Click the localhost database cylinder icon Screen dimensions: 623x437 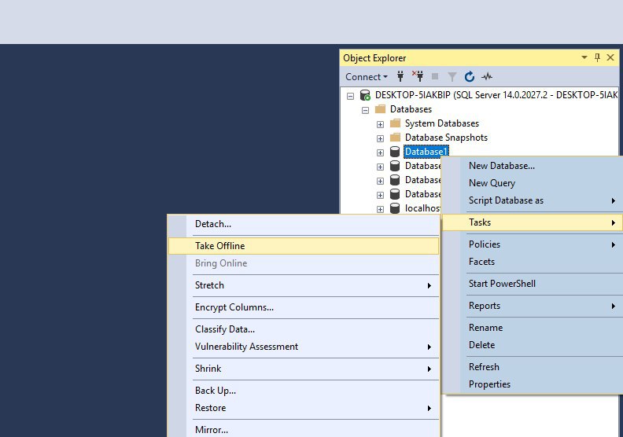click(395, 208)
